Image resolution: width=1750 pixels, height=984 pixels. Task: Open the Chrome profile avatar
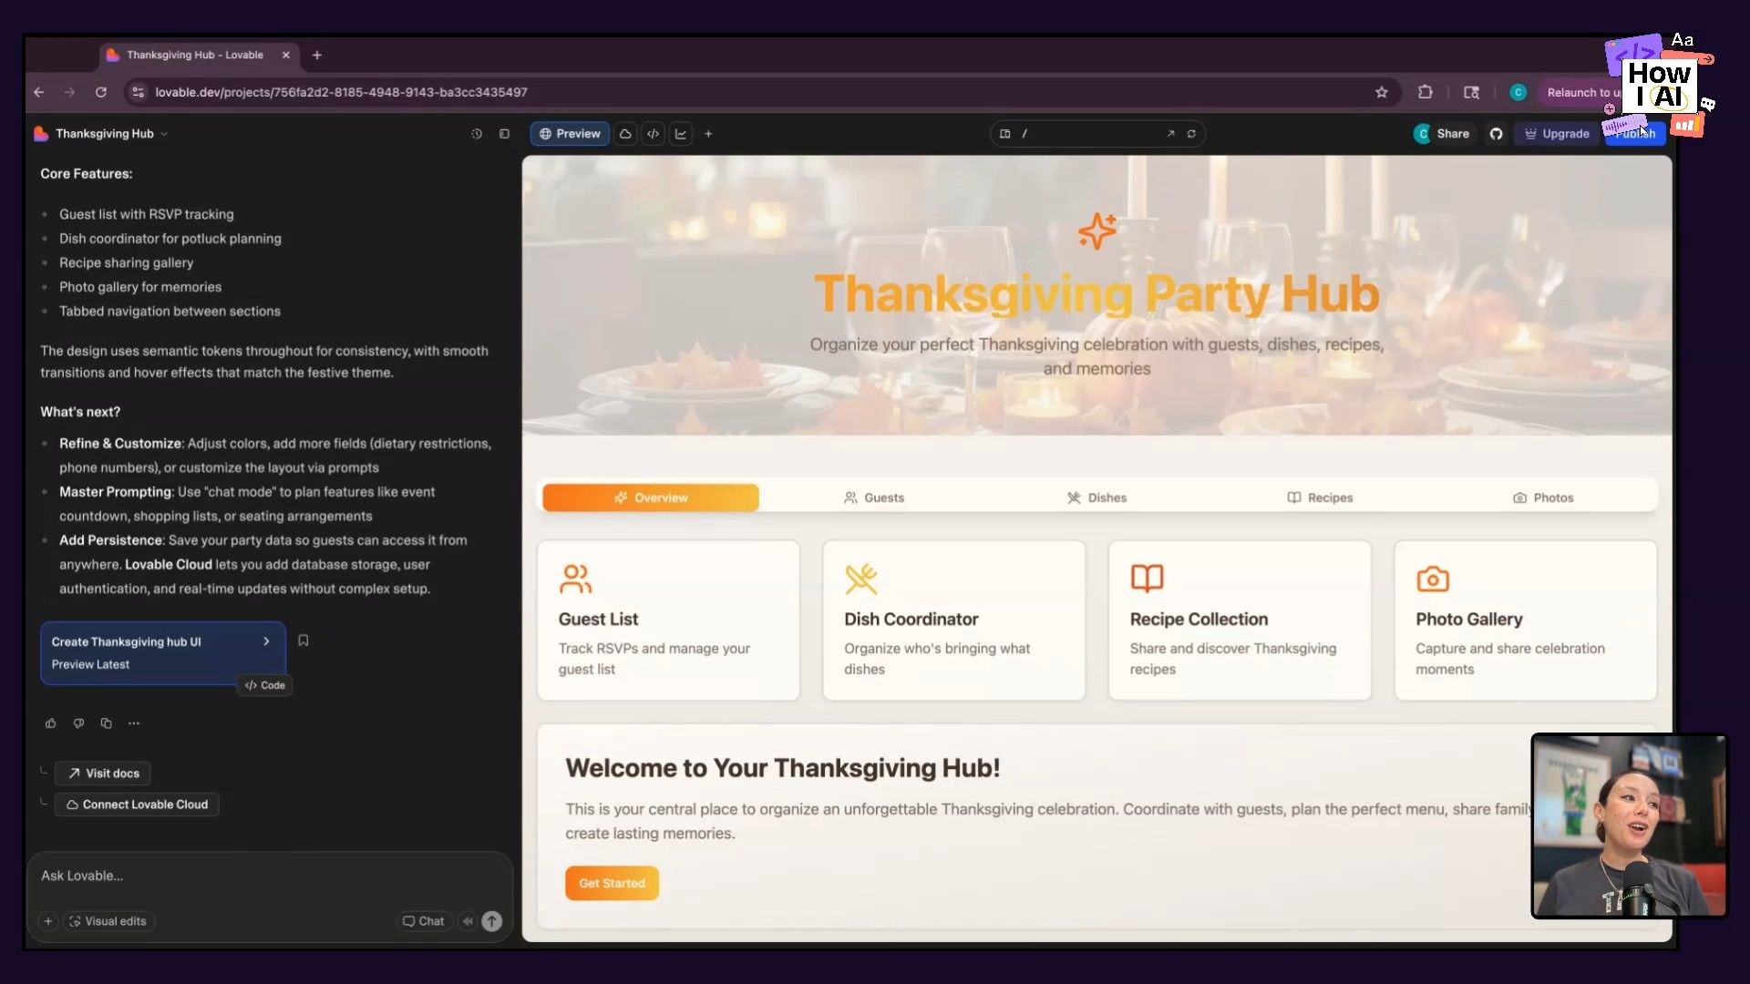[x=1518, y=92]
